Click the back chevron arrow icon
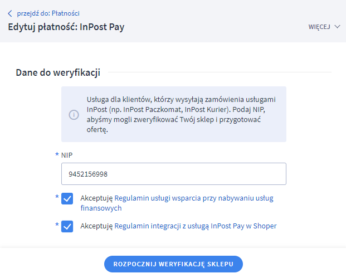The height and width of the screenshot is (278, 346). tap(9, 13)
